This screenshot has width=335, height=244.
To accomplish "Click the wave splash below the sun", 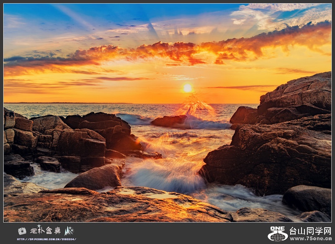I will [193, 105].
